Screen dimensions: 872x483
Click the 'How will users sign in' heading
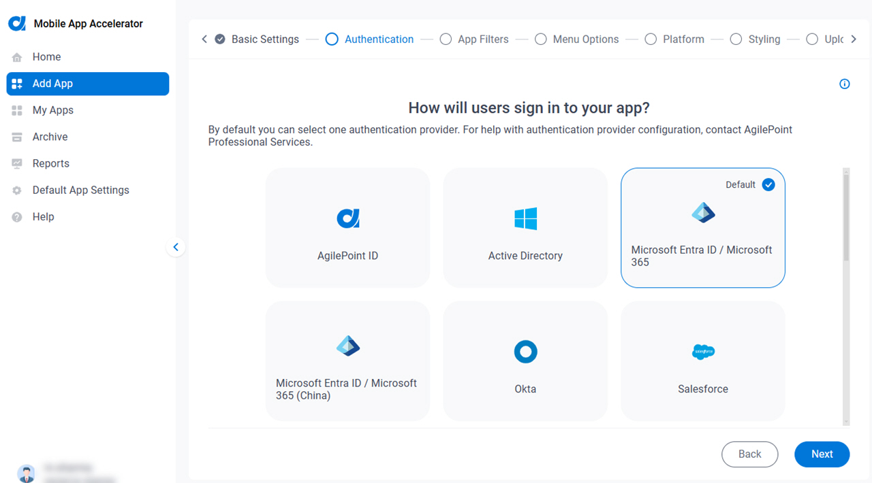pos(529,107)
